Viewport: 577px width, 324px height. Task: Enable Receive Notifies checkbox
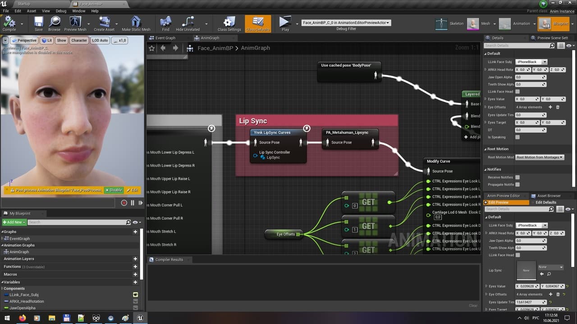517,177
